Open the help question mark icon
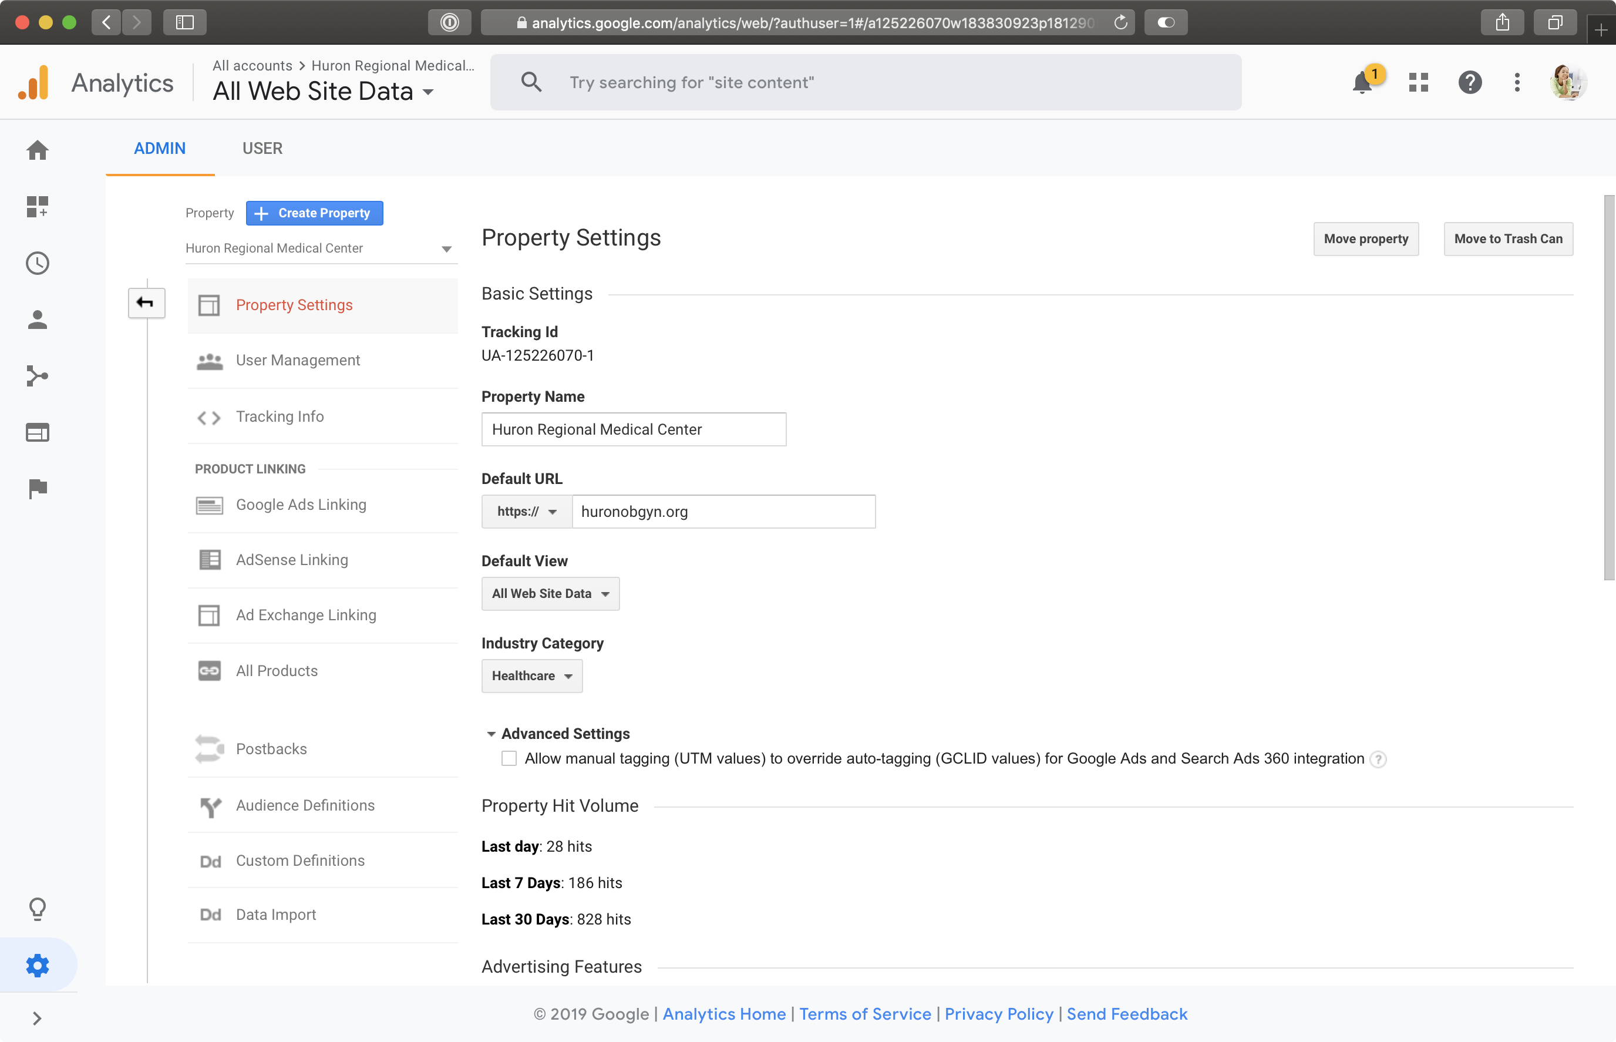1616x1042 pixels. point(1470,83)
